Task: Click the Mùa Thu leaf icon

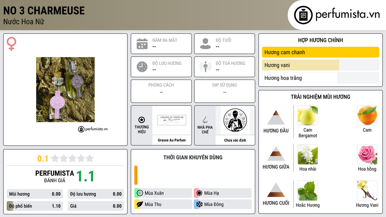Action: 140,204
